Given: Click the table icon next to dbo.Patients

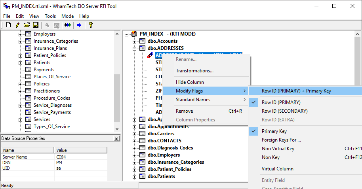Looking at the screenshot, I should (x=143, y=176).
